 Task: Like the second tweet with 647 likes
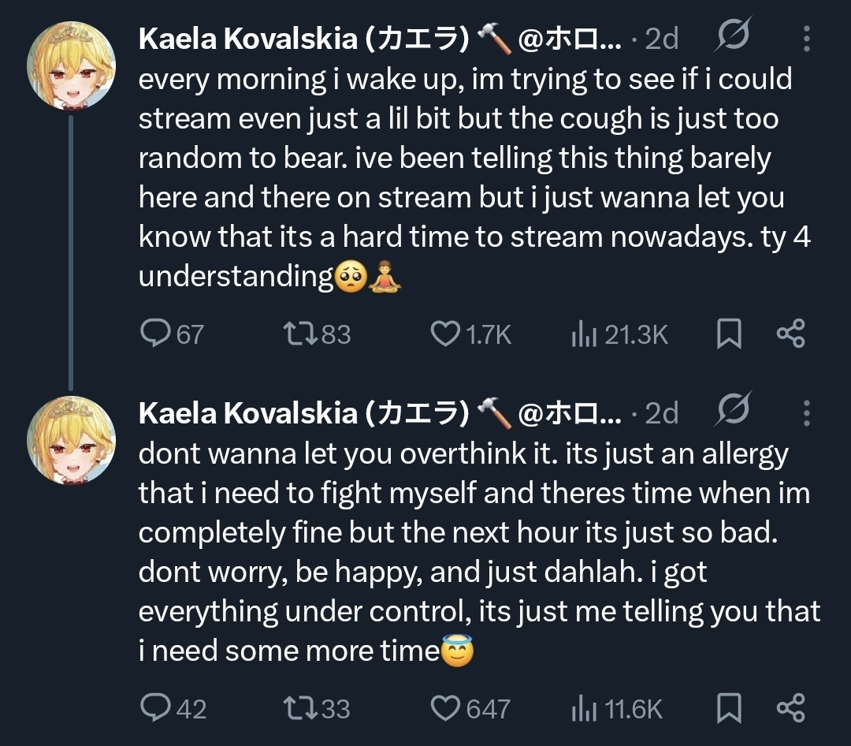(445, 708)
